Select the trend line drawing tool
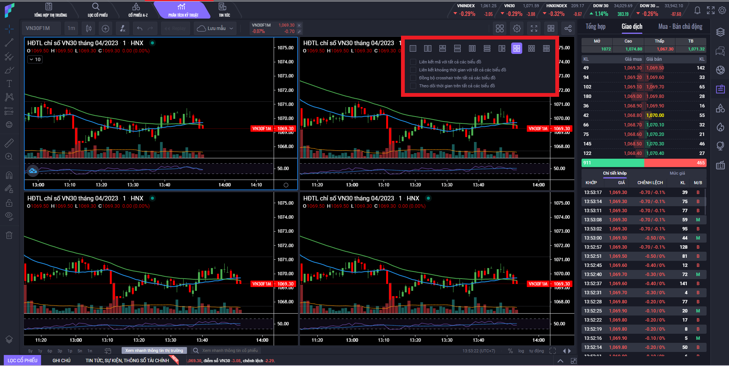The image size is (729, 366). (9, 43)
